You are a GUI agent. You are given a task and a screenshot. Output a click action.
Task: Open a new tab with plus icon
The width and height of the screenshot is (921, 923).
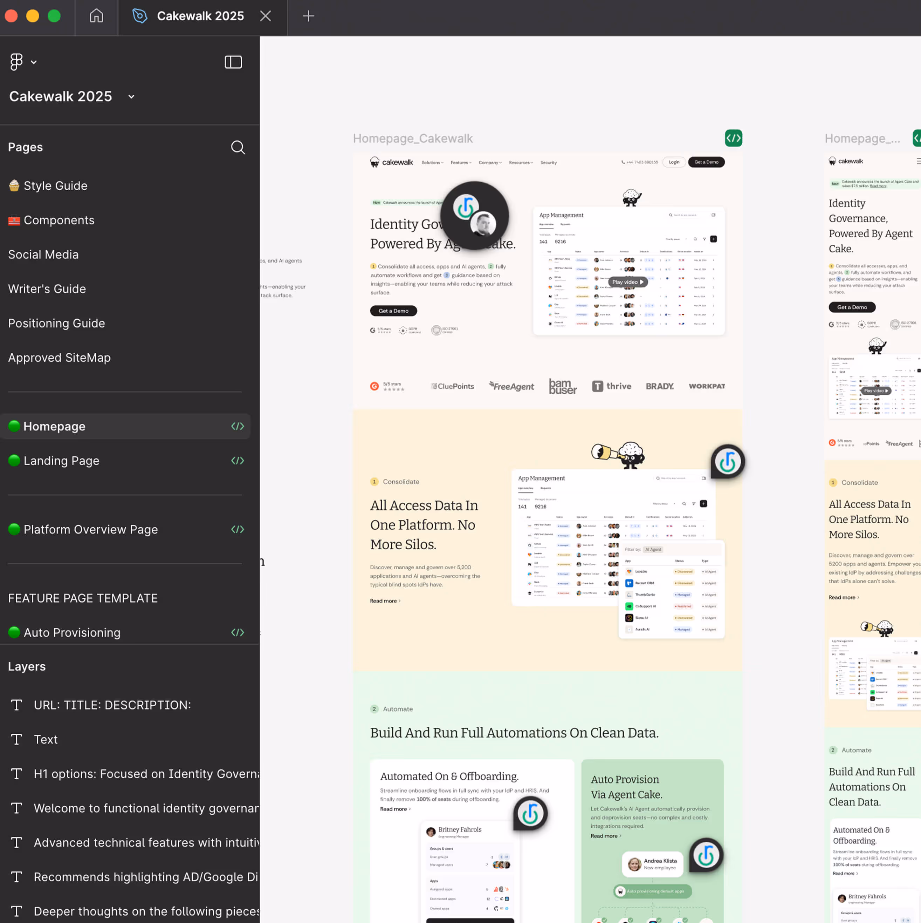point(308,16)
